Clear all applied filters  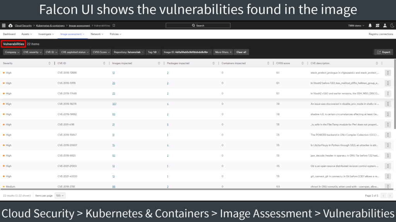(x=241, y=52)
